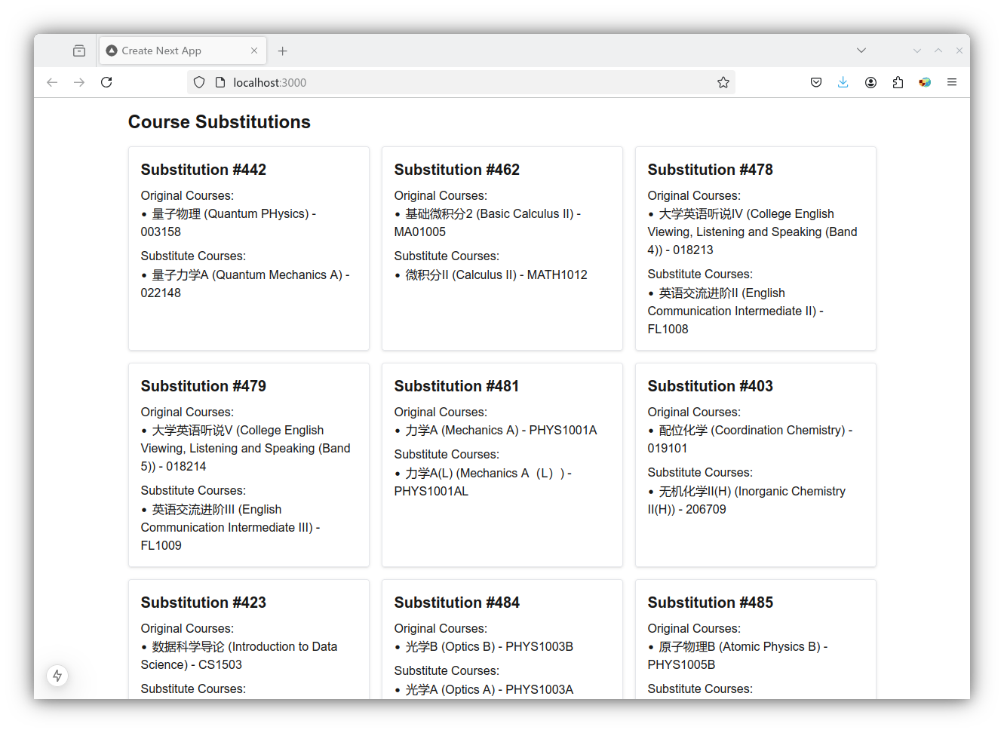
Task: Click the localhost:3000 address bar
Action: (453, 82)
